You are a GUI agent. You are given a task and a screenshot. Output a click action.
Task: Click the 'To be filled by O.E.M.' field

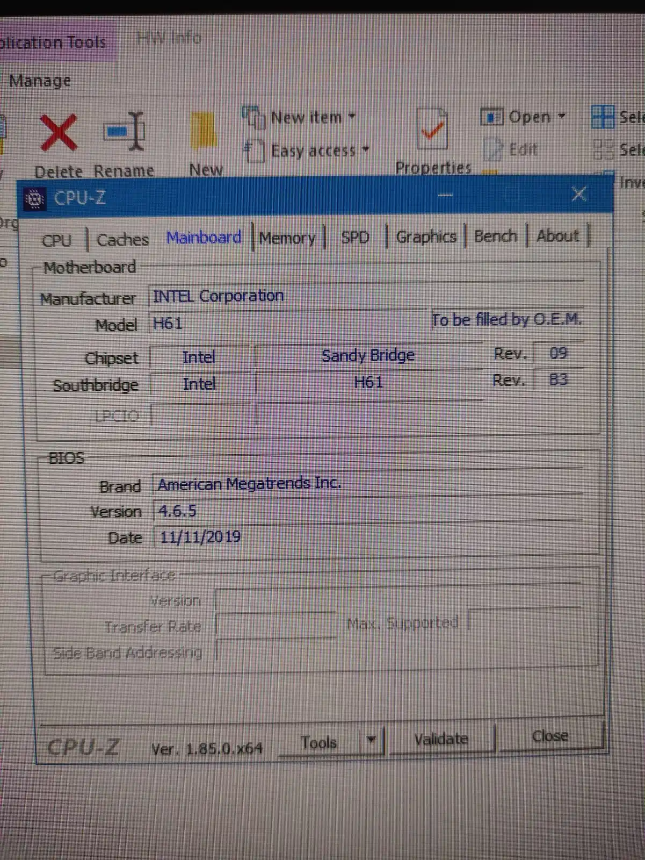507,320
